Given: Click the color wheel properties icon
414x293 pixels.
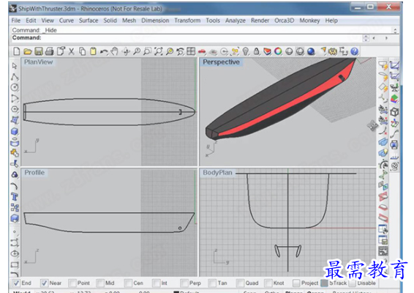Looking at the screenshot, I should (278, 51).
